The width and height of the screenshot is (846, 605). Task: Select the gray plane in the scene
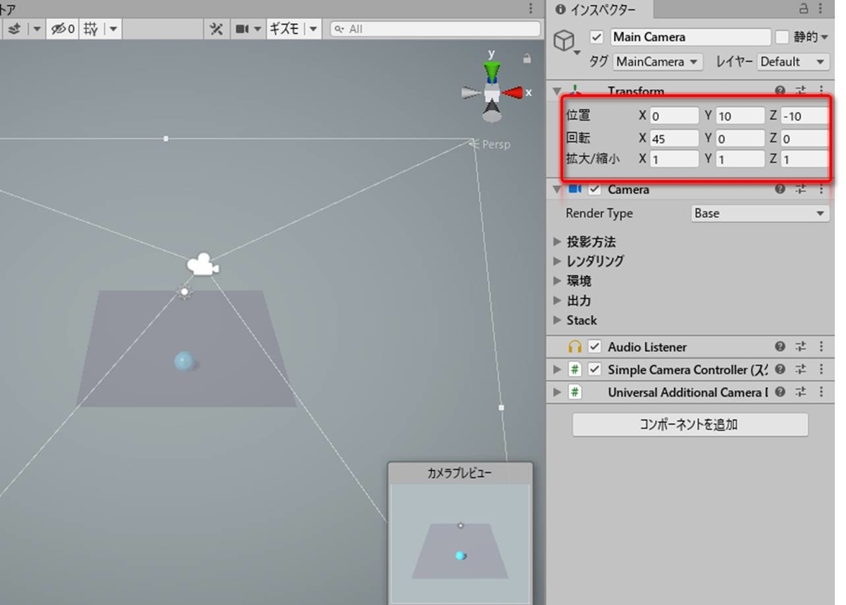[x=186, y=348]
